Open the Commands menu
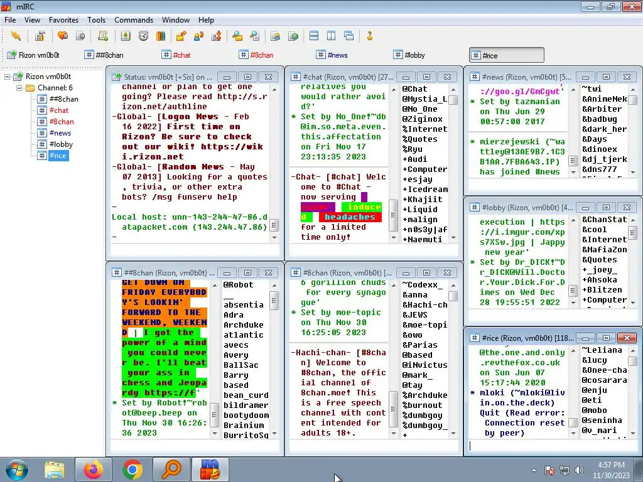This screenshot has width=643, height=482. pos(134,20)
